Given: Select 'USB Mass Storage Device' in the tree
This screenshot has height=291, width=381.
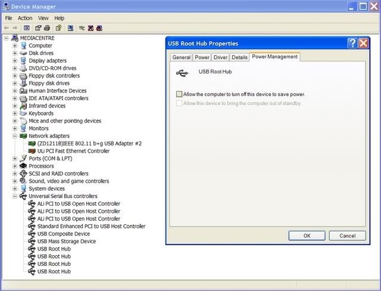Looking at the screenshot, I should pyautogui.click(x=67, y=242).
